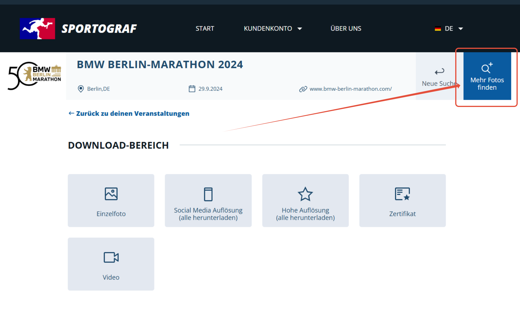The width and height of the screenshot is (520, 316).
Task: Click the back arrow icon before Zurück
Action: (x=71, y=113)
